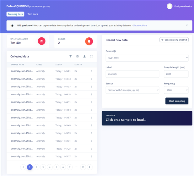Viewport: 194px width, 176px height.
Task: Click the Enrique Albertos username text
Action: (x=183, y=6)
